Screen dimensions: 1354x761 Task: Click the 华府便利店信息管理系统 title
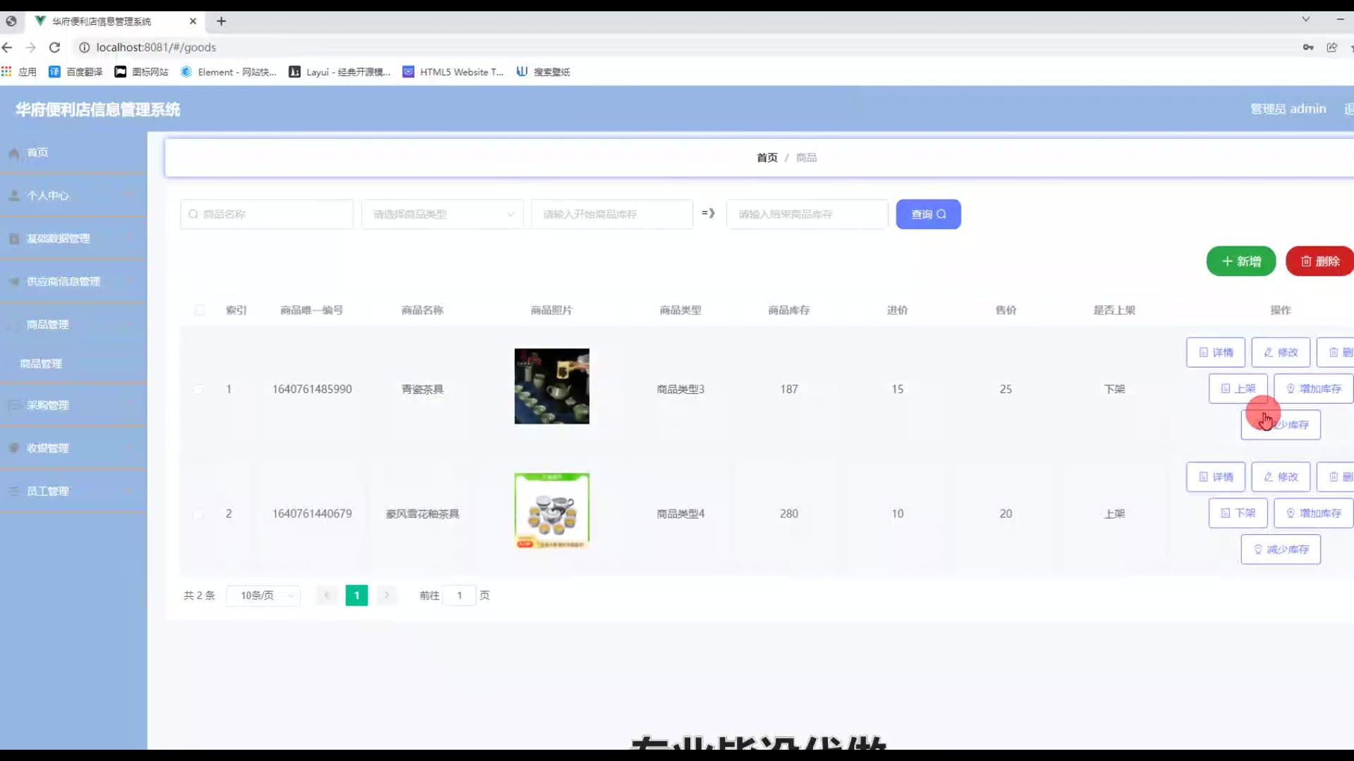pos(97,110)
